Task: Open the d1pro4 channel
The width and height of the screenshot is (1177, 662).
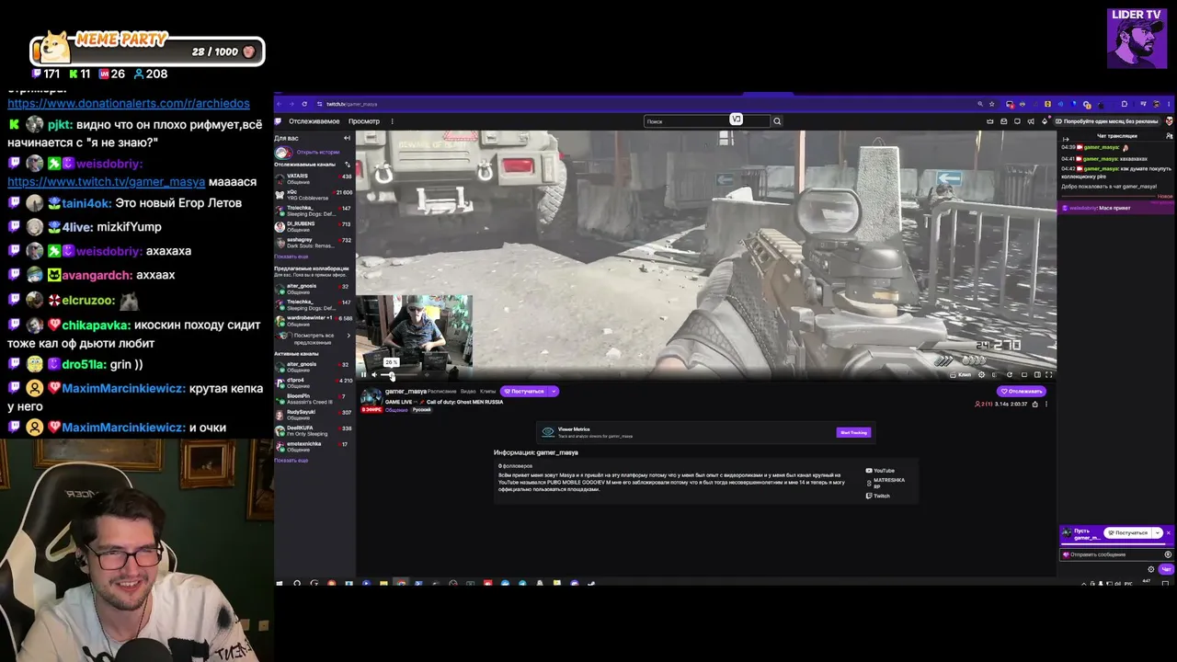Action: pos(314,382)
